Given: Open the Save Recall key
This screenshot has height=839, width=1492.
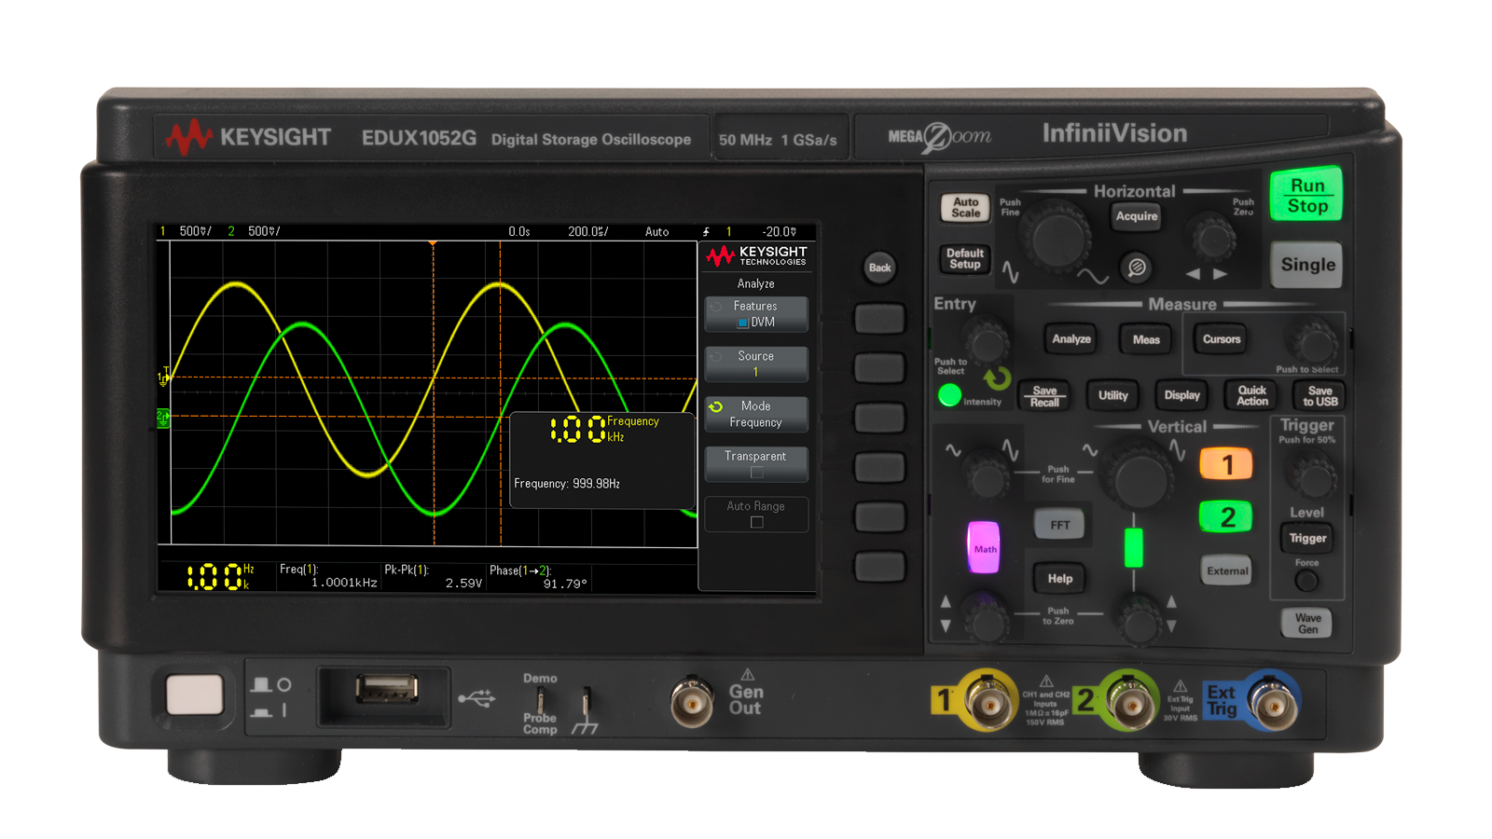Looking at the screenshot, I should [x=1044, y=396].
